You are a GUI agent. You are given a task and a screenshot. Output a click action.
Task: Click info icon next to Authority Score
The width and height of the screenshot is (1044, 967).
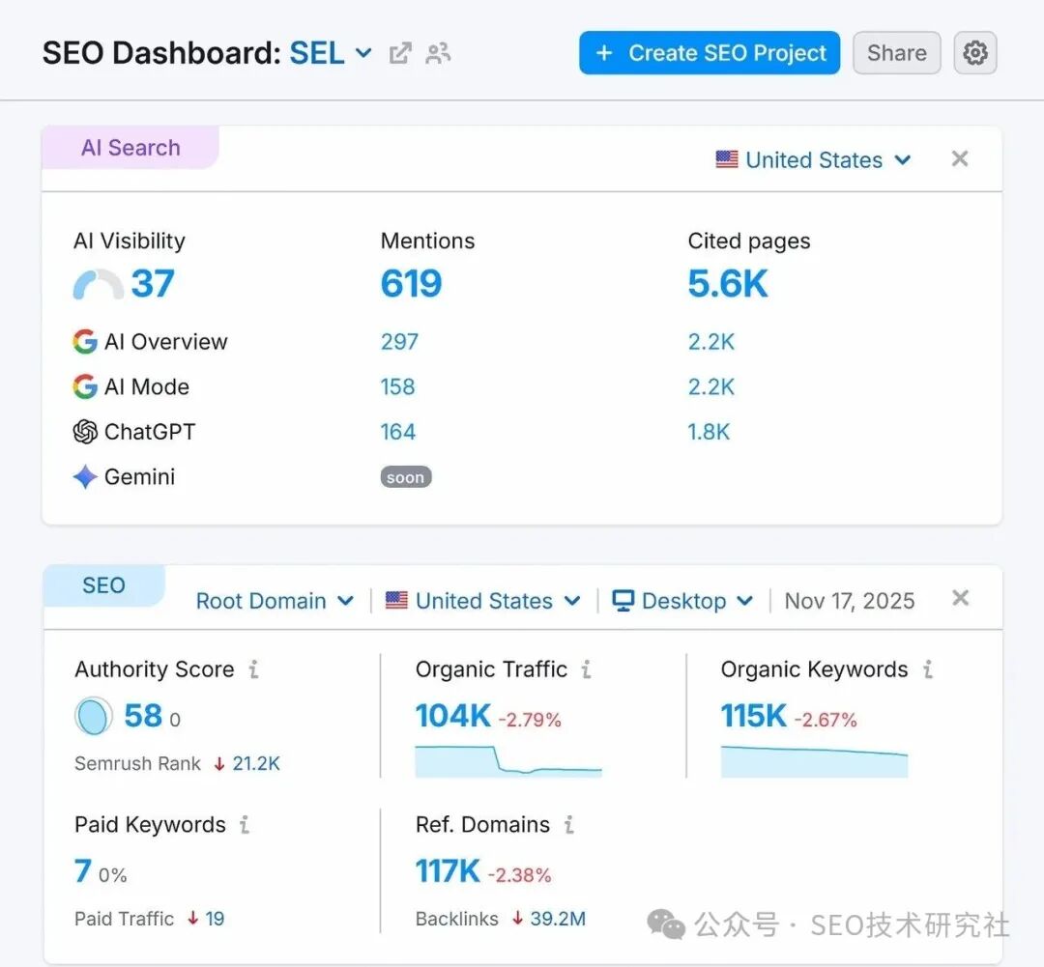coord(253,669)
